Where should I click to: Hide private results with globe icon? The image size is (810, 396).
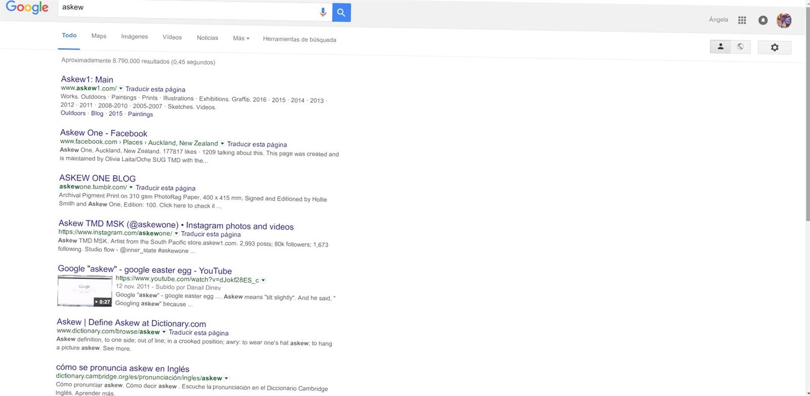[741, 47]
